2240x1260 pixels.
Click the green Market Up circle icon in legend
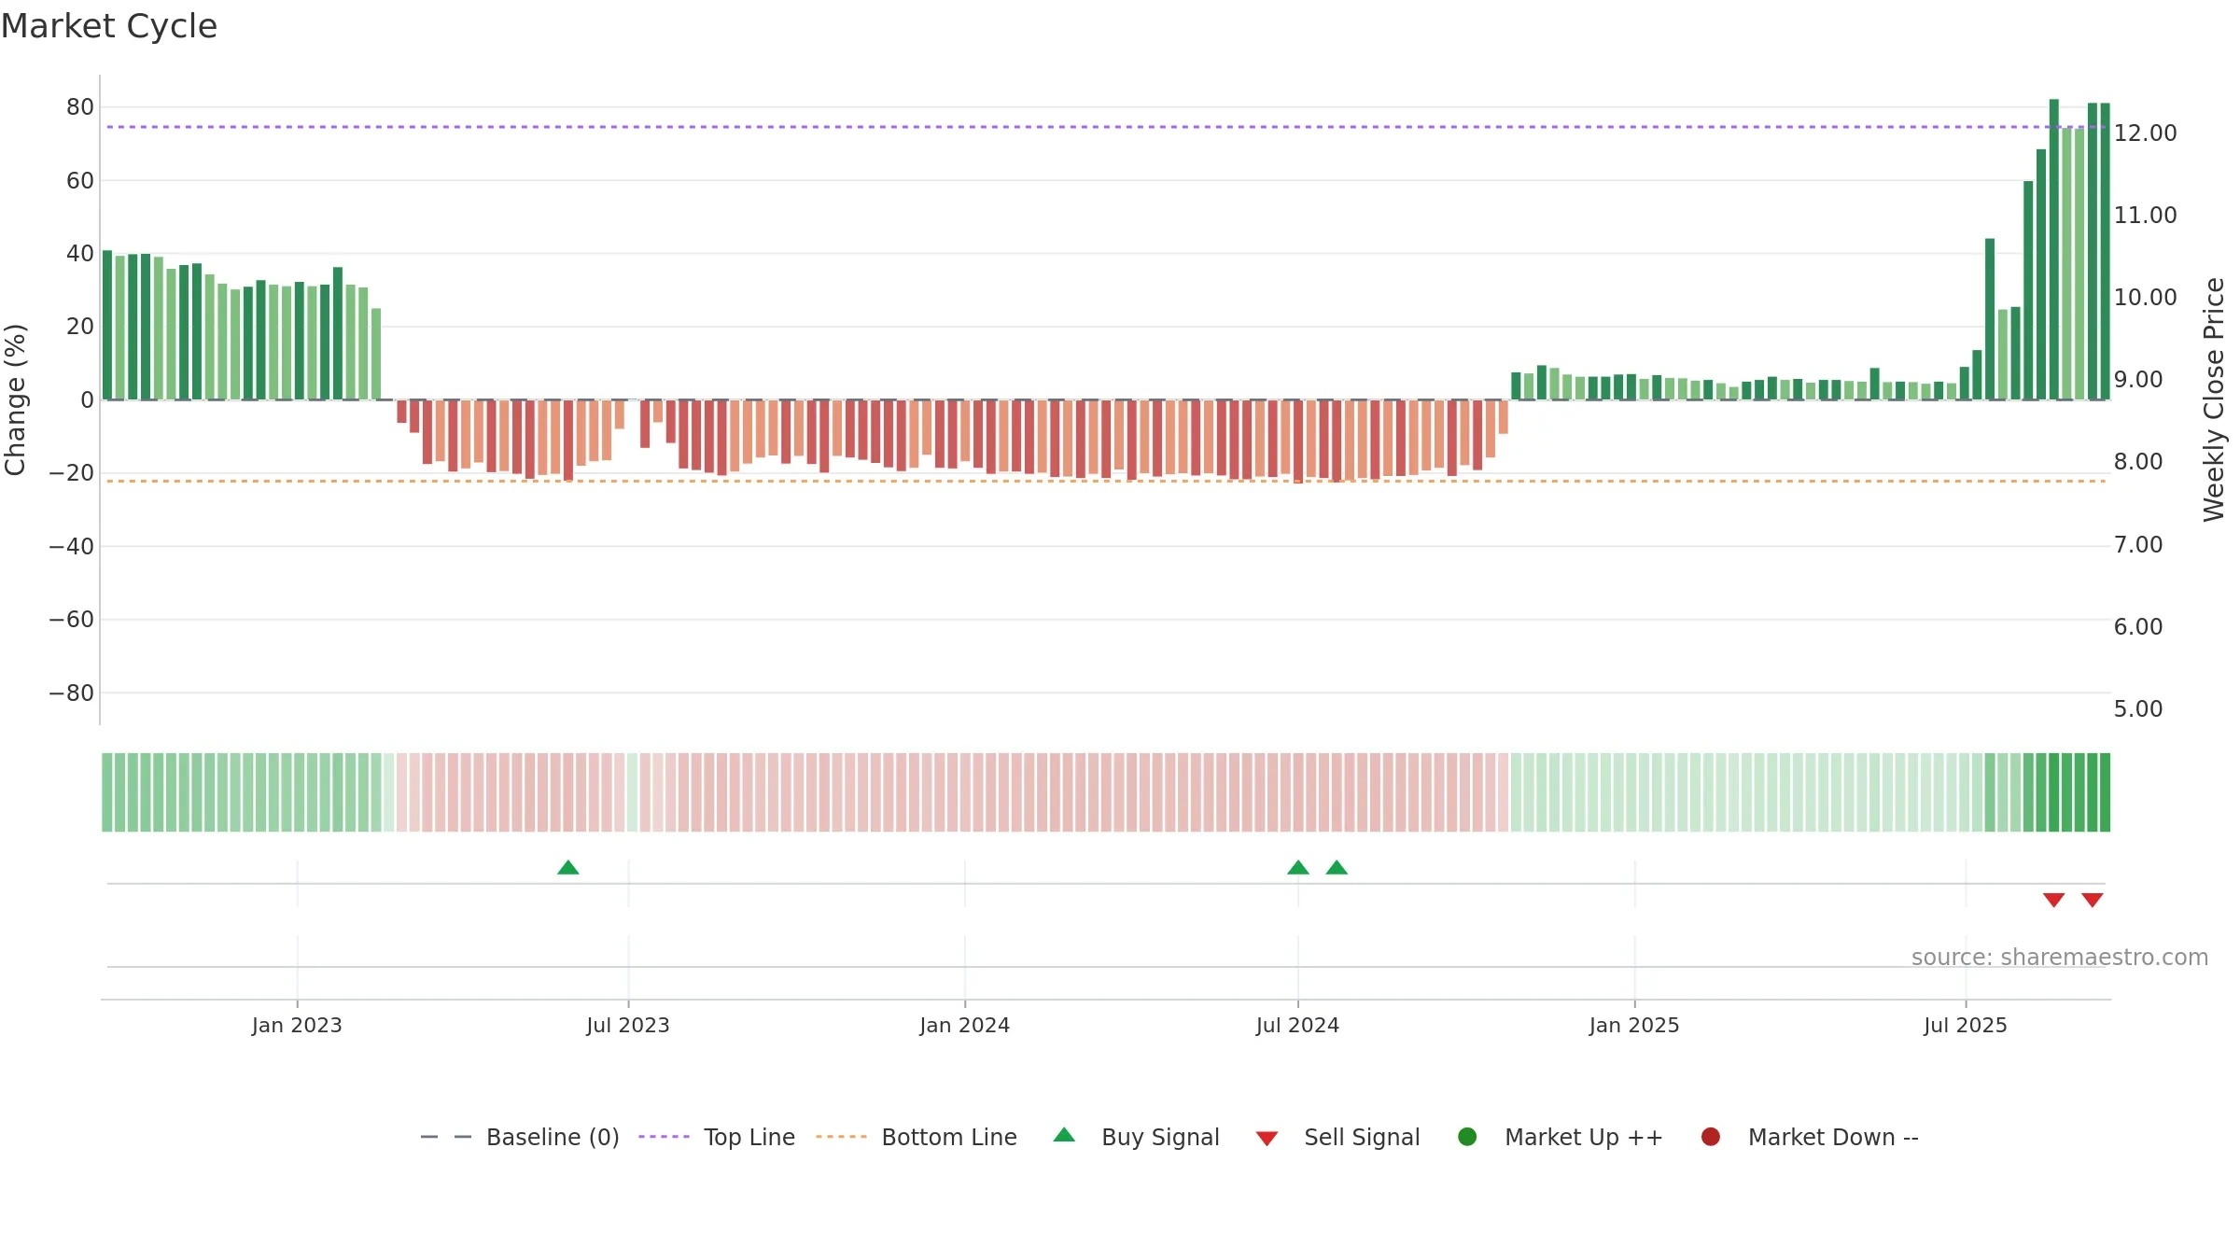[1467, 1137]
